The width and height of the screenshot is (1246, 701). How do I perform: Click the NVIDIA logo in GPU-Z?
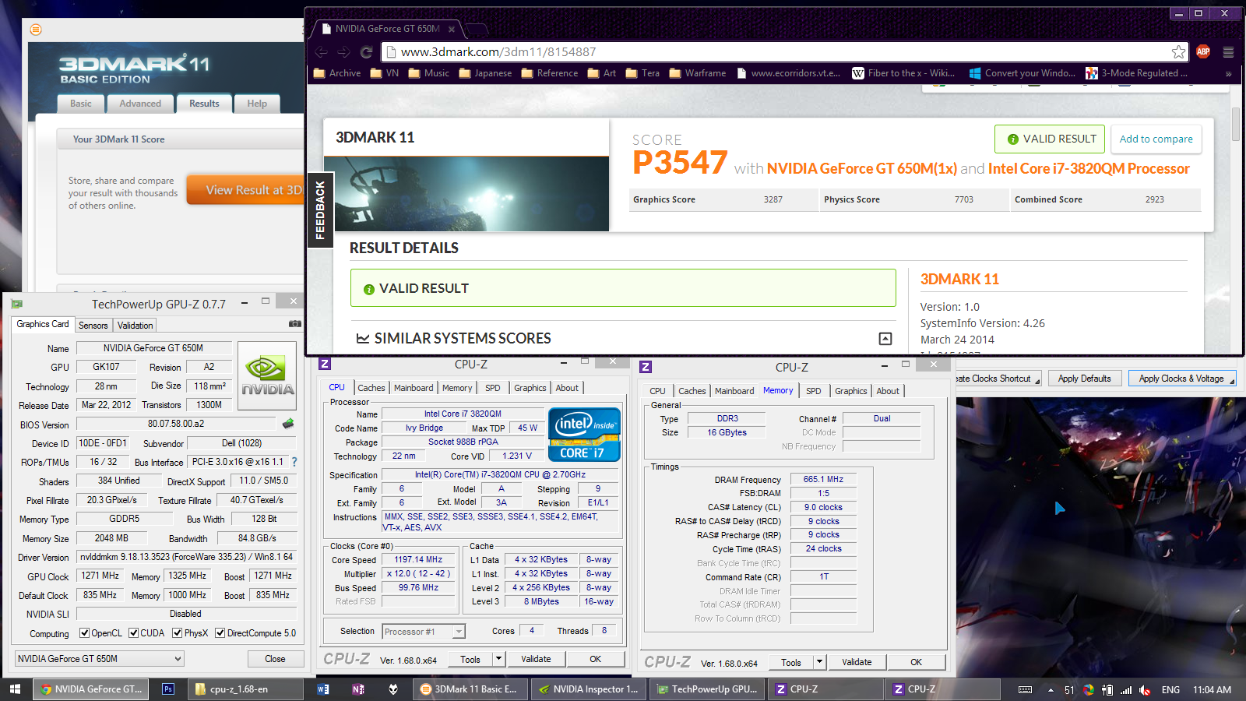pos(267,377)
